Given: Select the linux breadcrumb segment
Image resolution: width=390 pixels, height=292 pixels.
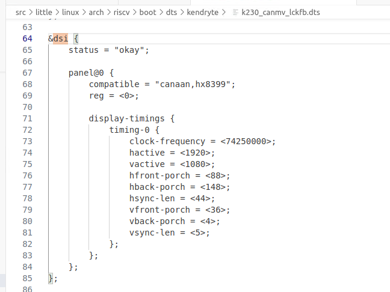Looking at the screenshot, I should (70, 12).
